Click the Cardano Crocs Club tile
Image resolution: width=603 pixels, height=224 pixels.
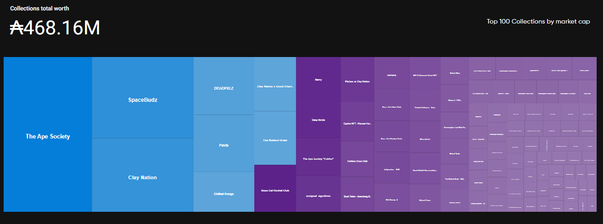pyautogui.click(x=357, y=159)
